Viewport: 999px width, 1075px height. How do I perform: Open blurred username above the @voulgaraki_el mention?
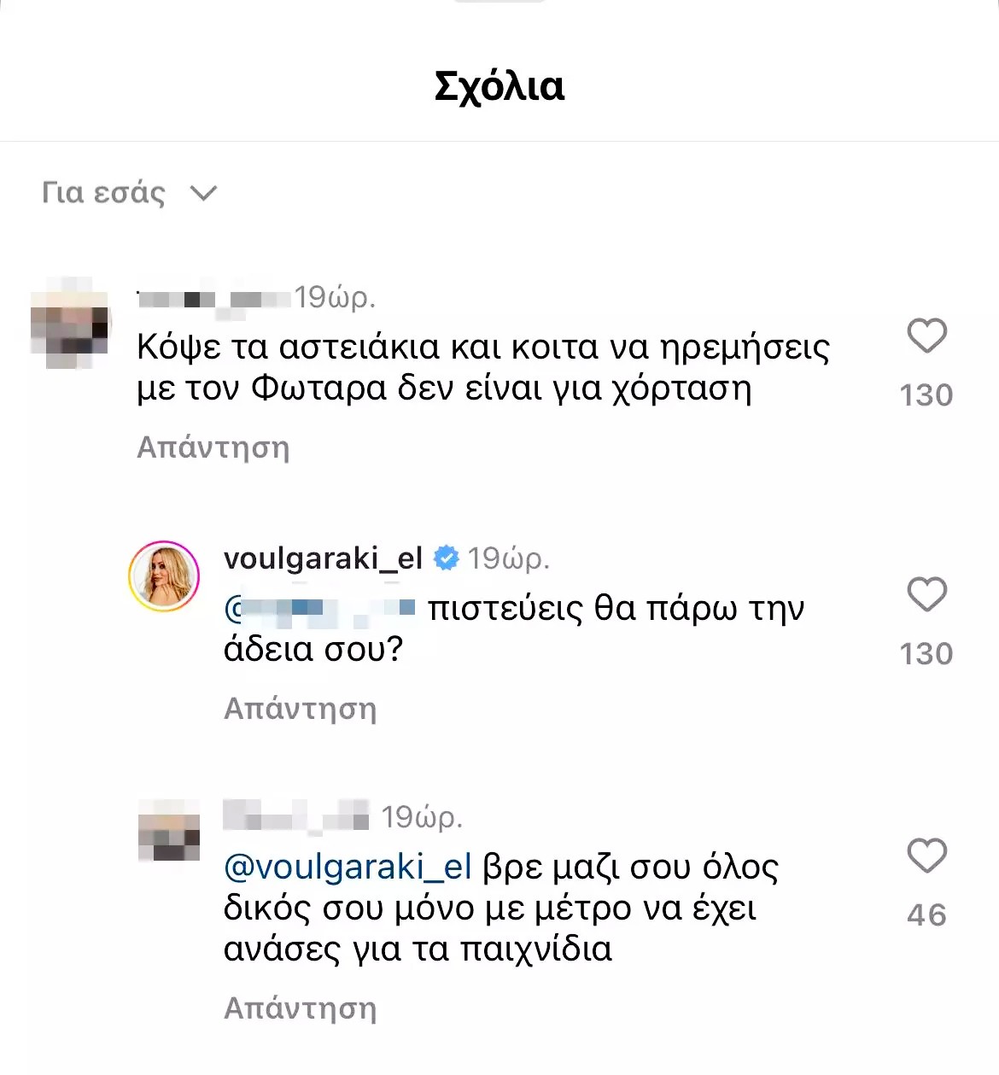(x=295, y=817)
